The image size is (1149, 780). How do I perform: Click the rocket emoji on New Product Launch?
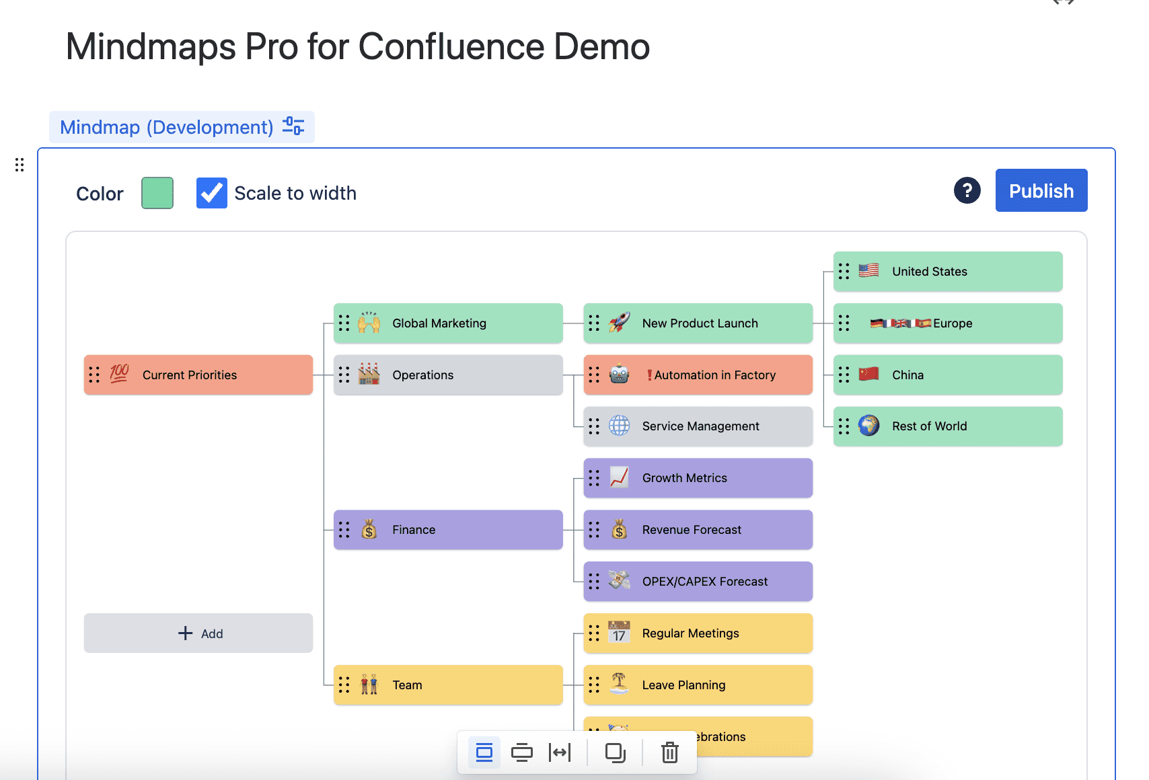[x=619, y=322]
